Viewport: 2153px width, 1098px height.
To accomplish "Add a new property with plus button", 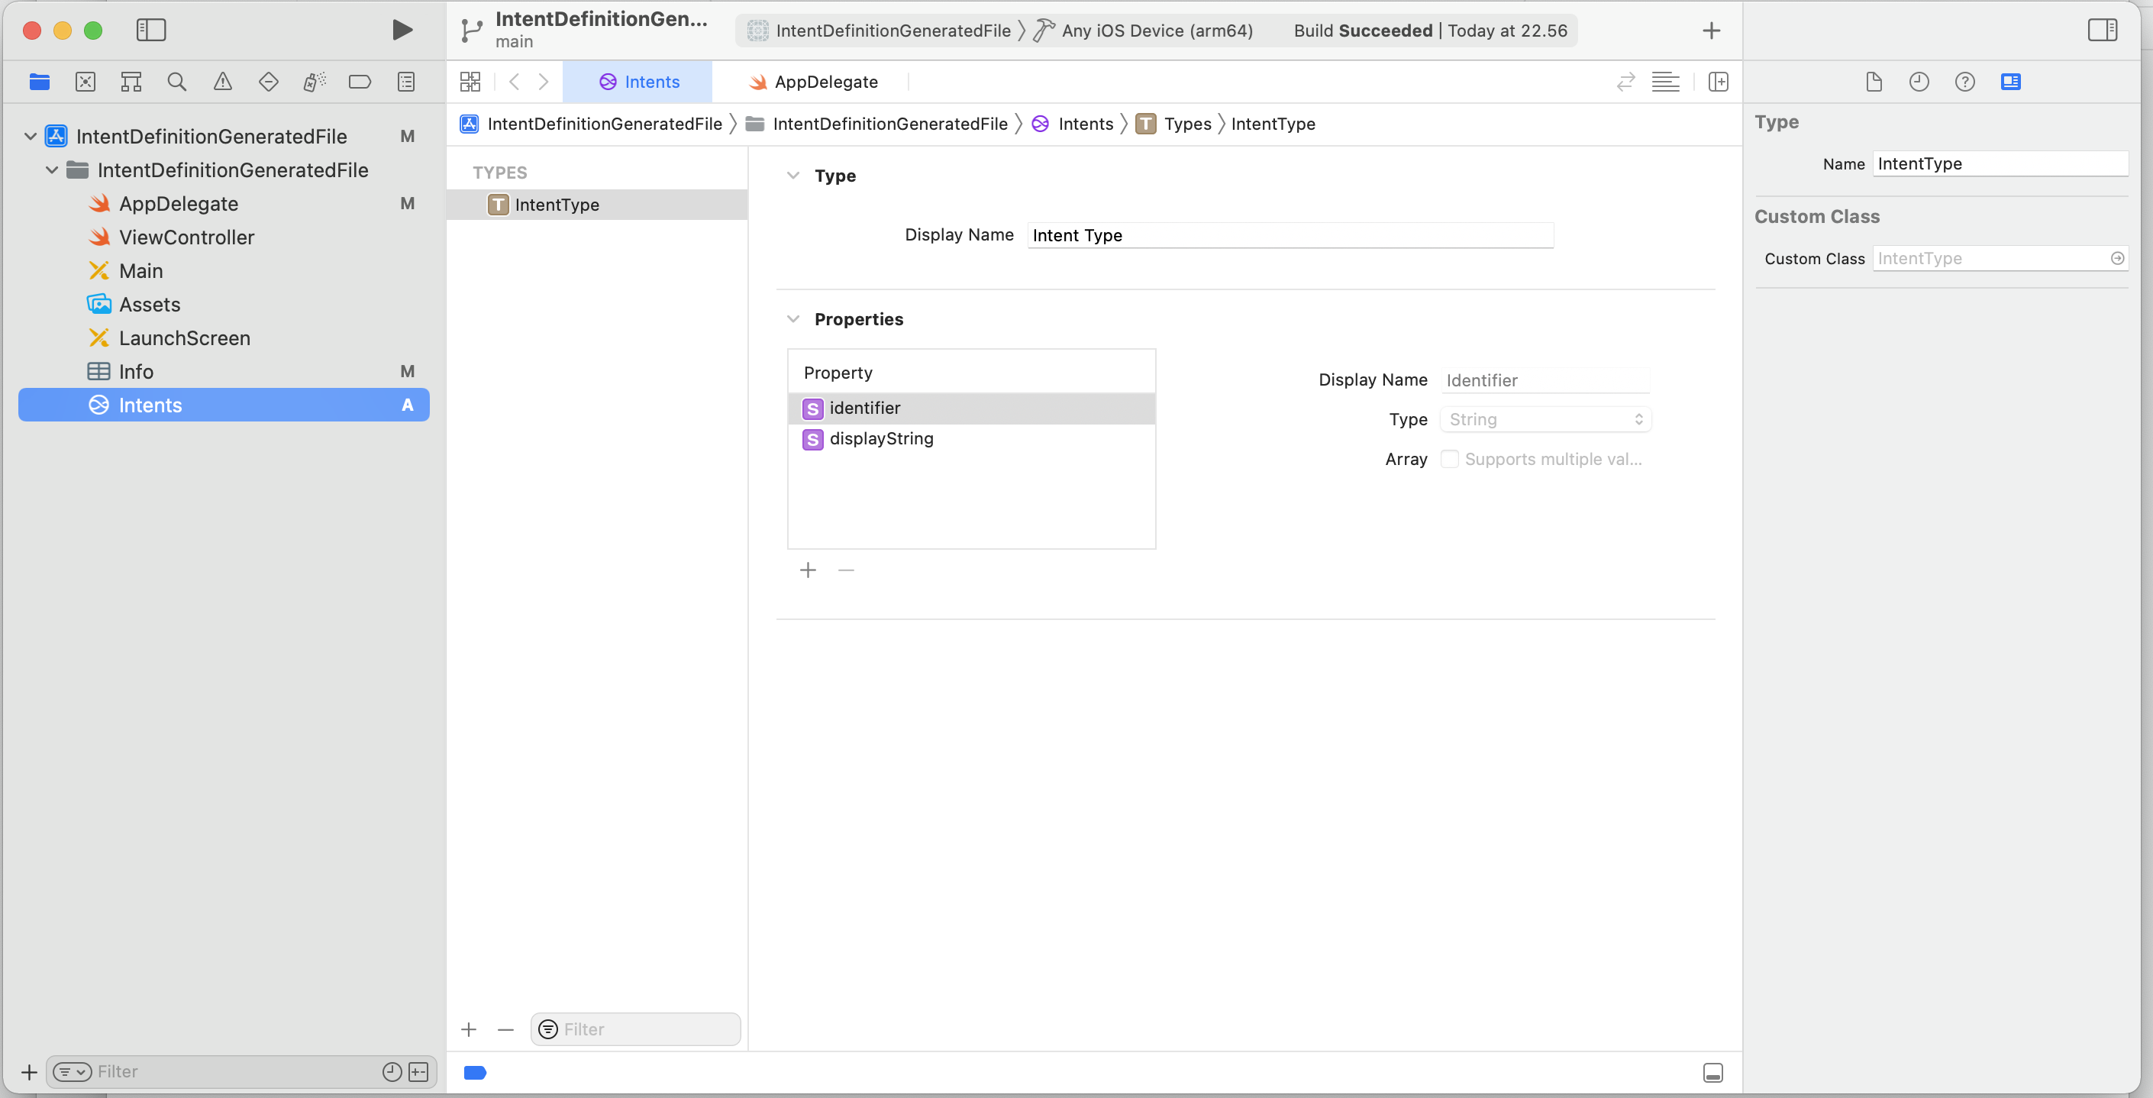I will 808,570.
